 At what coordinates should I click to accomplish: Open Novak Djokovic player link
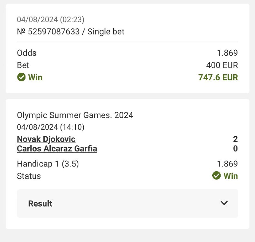tap(46, 139)
